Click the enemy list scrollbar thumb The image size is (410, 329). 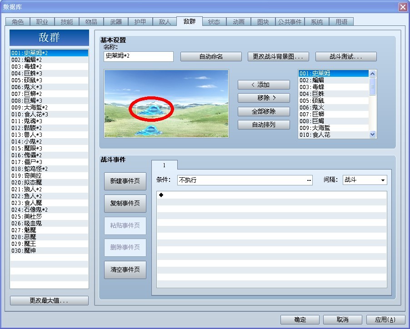(x=373, y=86)
